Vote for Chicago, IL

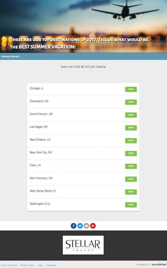[131, 89]
